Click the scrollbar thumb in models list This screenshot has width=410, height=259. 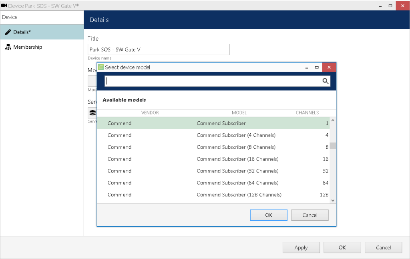(x=333, y=146)
